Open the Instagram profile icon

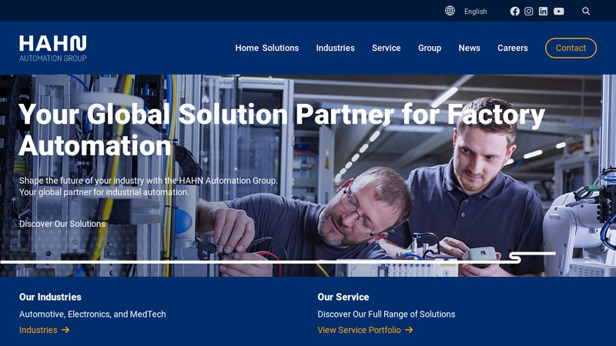point(529,12)
